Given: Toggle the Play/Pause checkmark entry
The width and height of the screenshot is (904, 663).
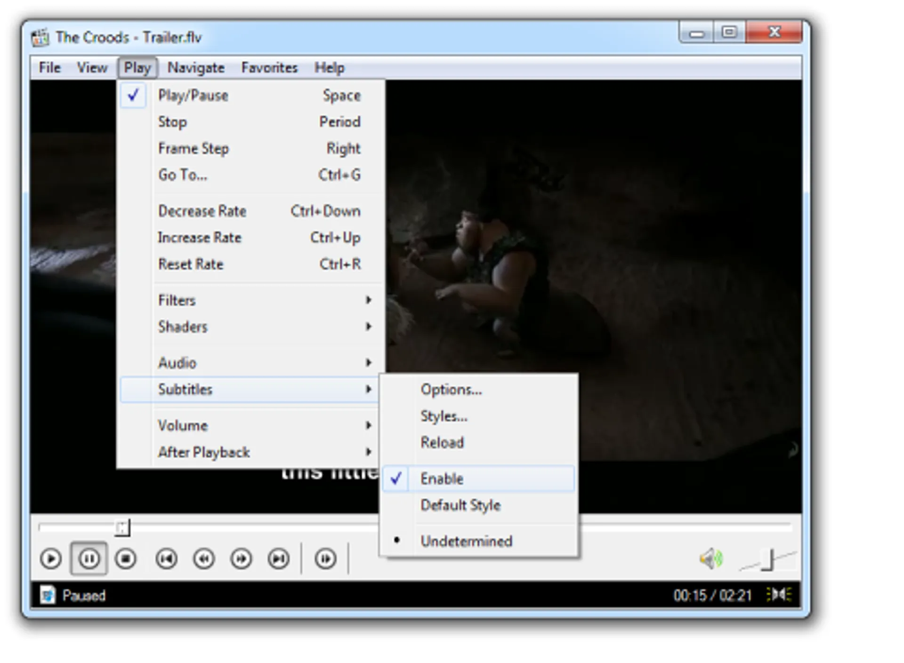Looking at the screenshot, I should tap(193, 95).
